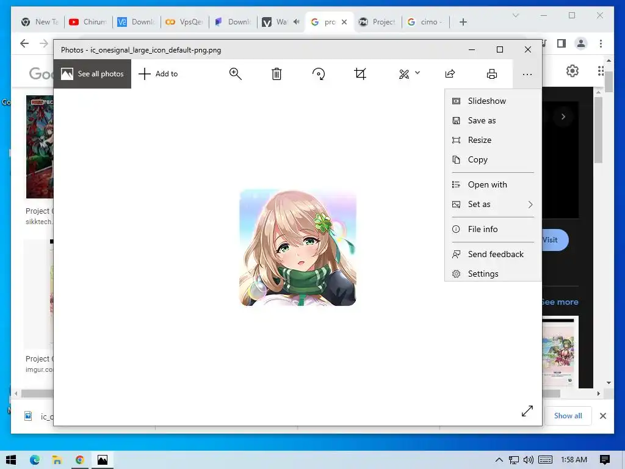
Task: Click the zoom magnifier icon in Photos
Action: (x=235, y=74)
